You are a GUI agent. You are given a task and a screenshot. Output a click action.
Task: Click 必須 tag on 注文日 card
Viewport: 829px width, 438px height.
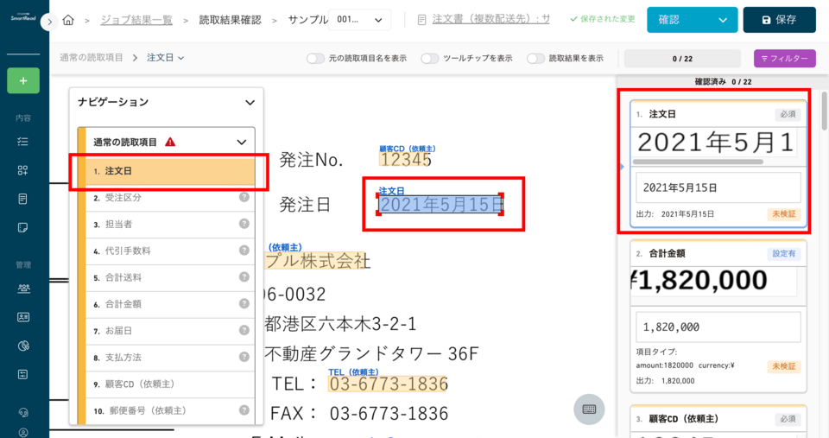(788, 114)
